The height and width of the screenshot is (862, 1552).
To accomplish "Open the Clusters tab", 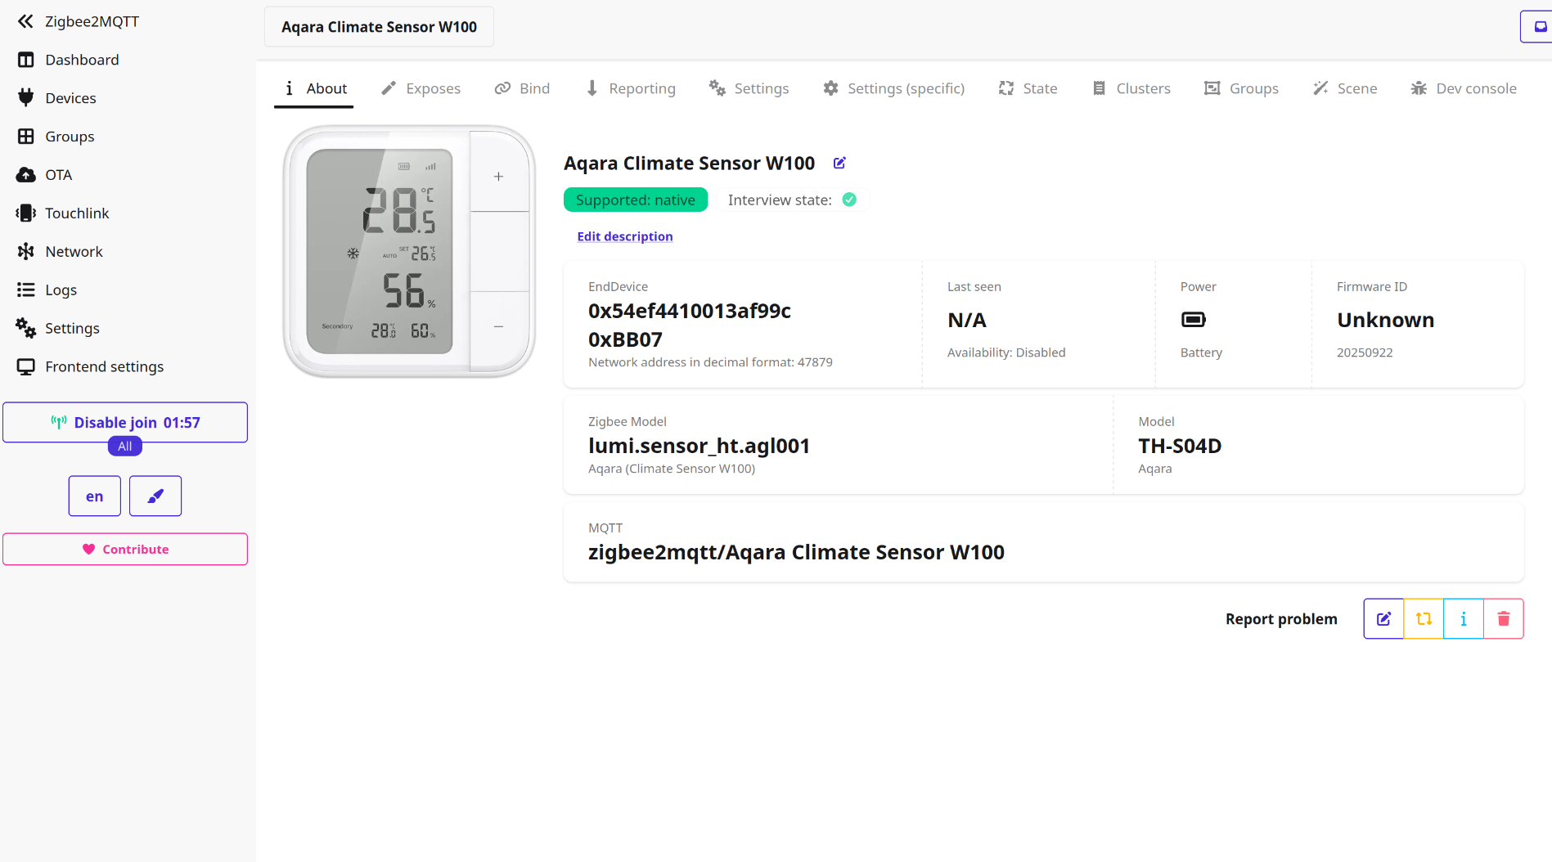I will 1131,88.
